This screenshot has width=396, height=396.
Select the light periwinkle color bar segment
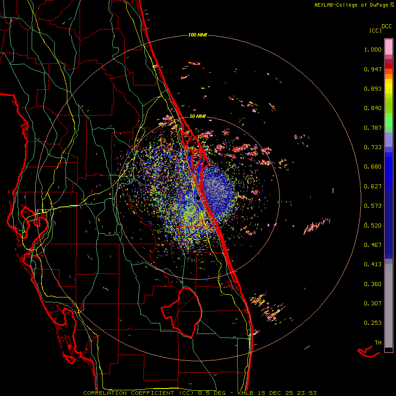pos(389,139)
